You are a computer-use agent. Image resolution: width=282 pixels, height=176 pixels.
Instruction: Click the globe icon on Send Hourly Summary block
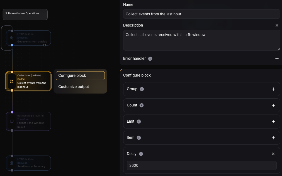pyautogui.click(x=12, y=163)
